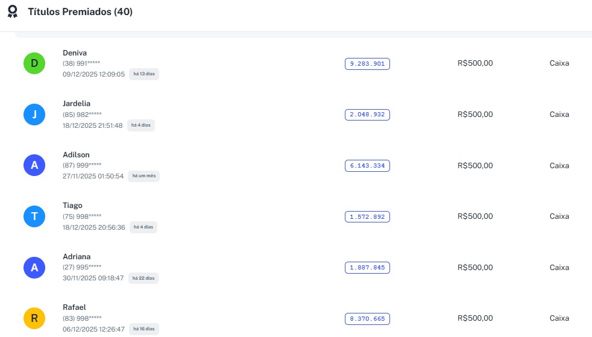
Task: Select ticket number 9.283.901 badge
Action: (367, 64)
